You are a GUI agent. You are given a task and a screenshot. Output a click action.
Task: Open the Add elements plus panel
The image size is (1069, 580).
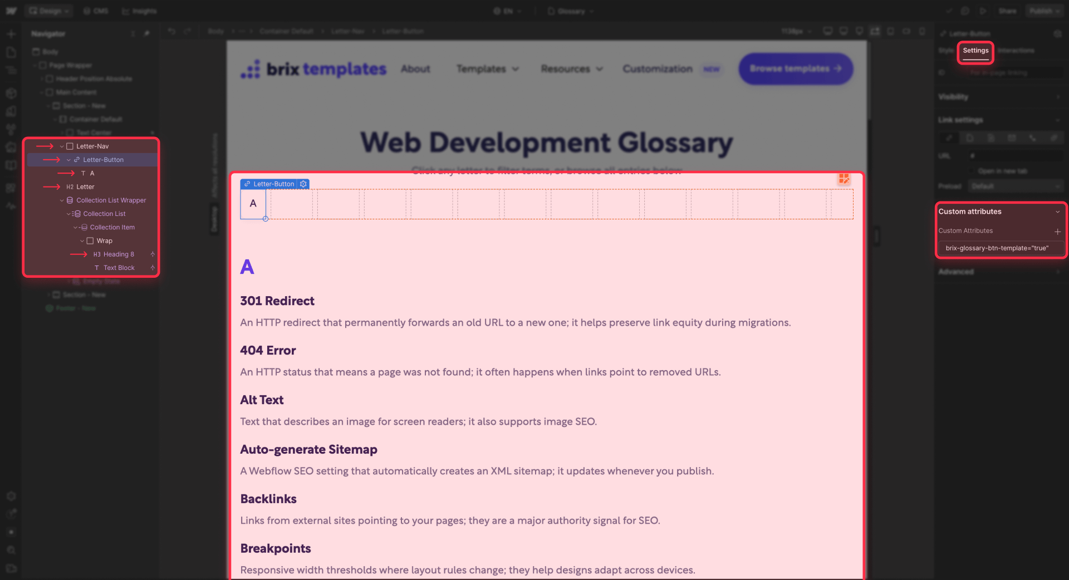click(x=11, y=34)
